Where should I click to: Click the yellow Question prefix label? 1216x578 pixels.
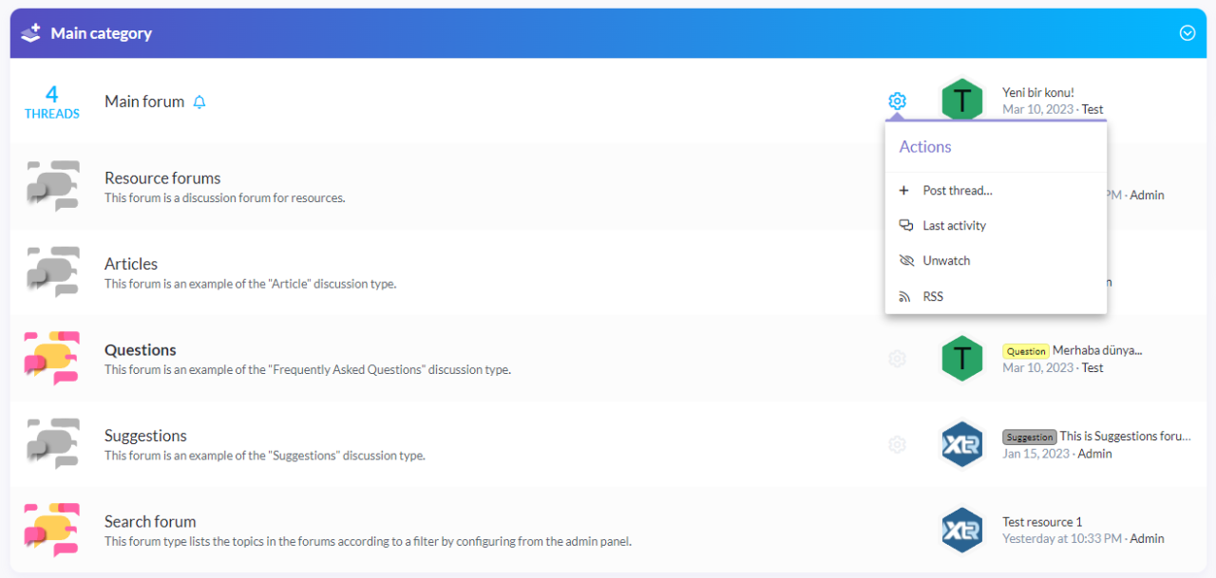tap(1025, 351)
